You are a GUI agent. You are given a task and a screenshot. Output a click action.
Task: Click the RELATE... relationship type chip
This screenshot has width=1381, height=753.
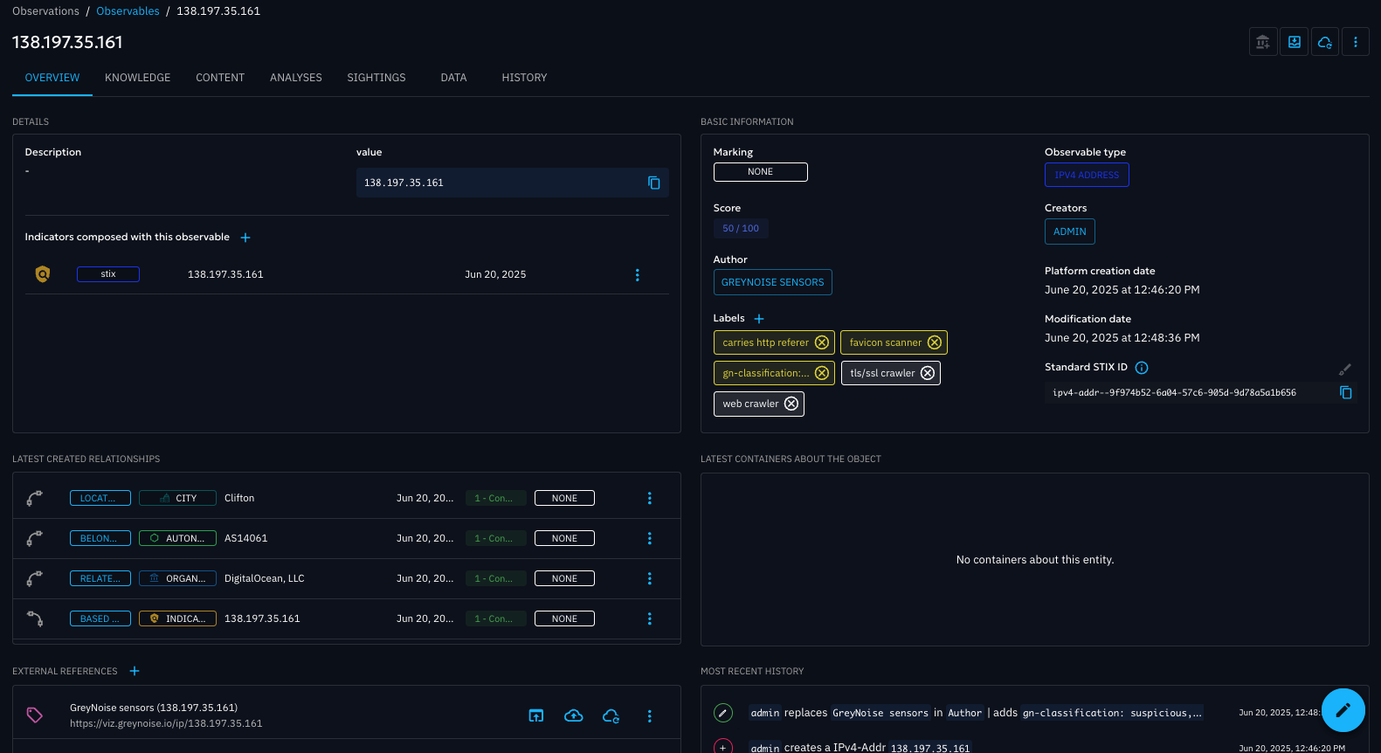pos(100,578)
